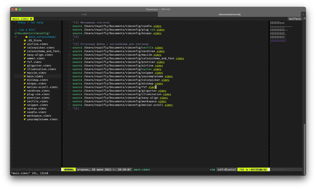The height and width of the screenshot is (189, 316).
Task: Click the main.vimrc buffer tab
Action: 22,19
